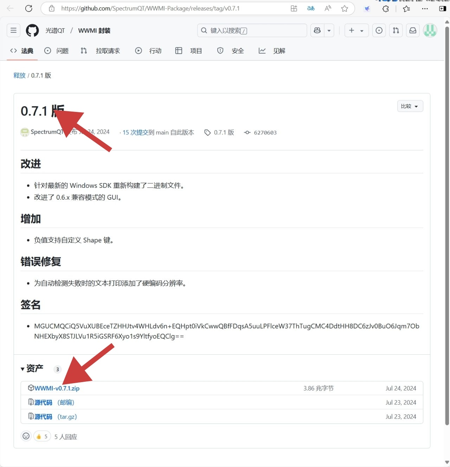Screen dimensions: 450x467
Task: Open the browser settings ellipsis menu
Action: [x=425, y=9]
